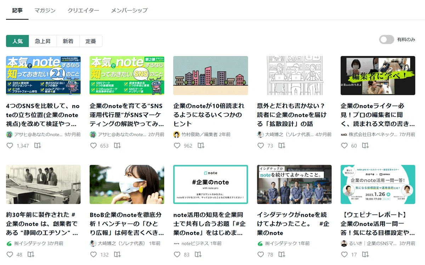Like the ウェビナーレポート article
Viewport: 425px width, 265px height.
click(x=344, y=255)
